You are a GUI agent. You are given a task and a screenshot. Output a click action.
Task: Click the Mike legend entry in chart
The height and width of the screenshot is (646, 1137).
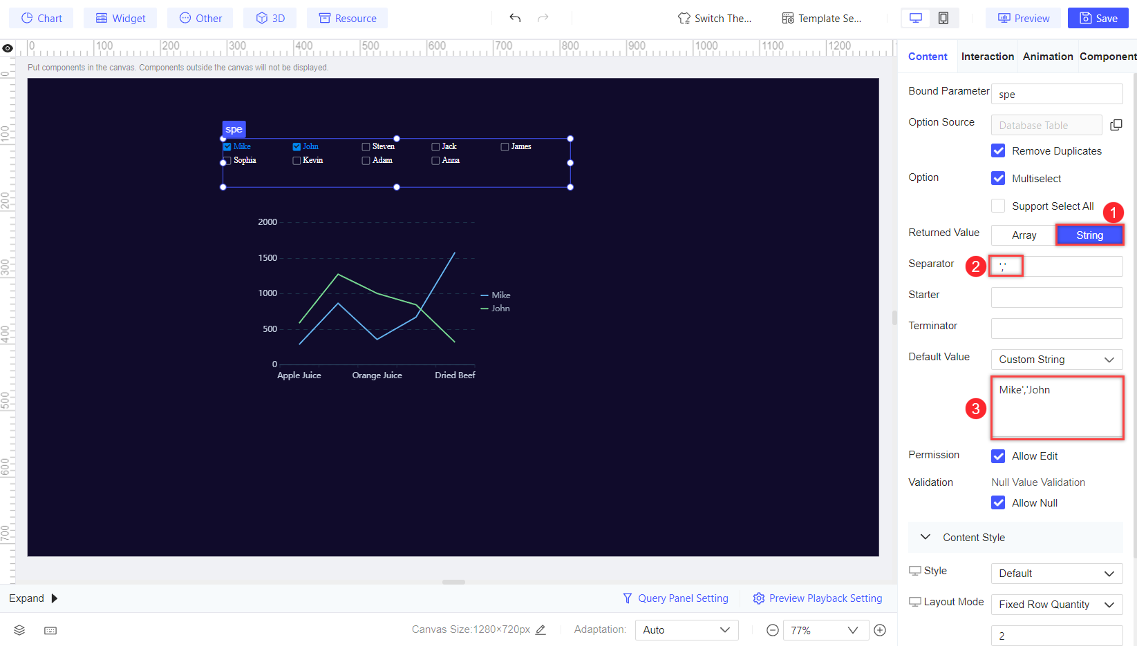496,295
